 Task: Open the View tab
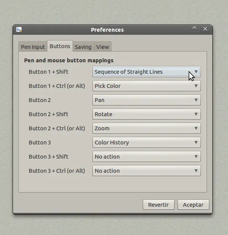pyautogui.click(x=103, y=47)
